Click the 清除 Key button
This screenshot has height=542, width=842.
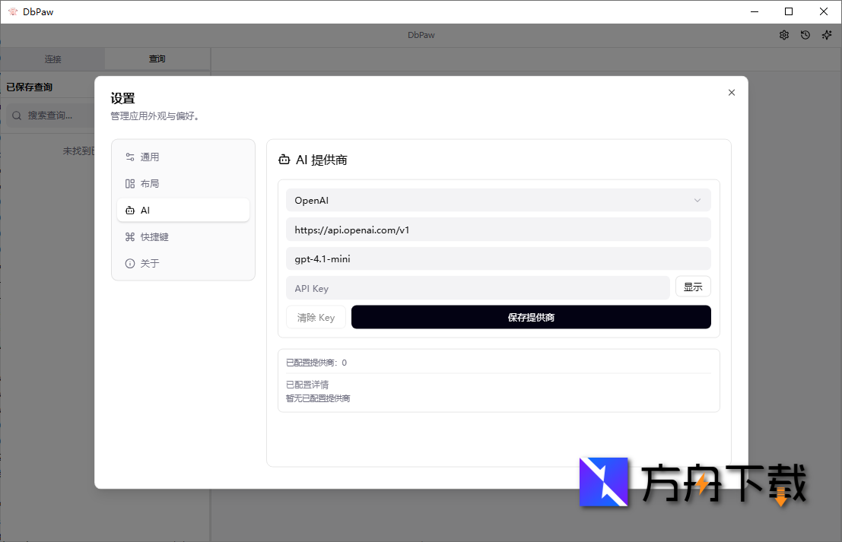tap(316, 318)
